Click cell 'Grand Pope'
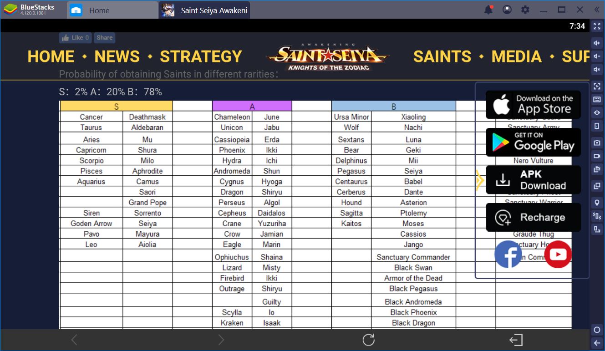 (147, 203)
